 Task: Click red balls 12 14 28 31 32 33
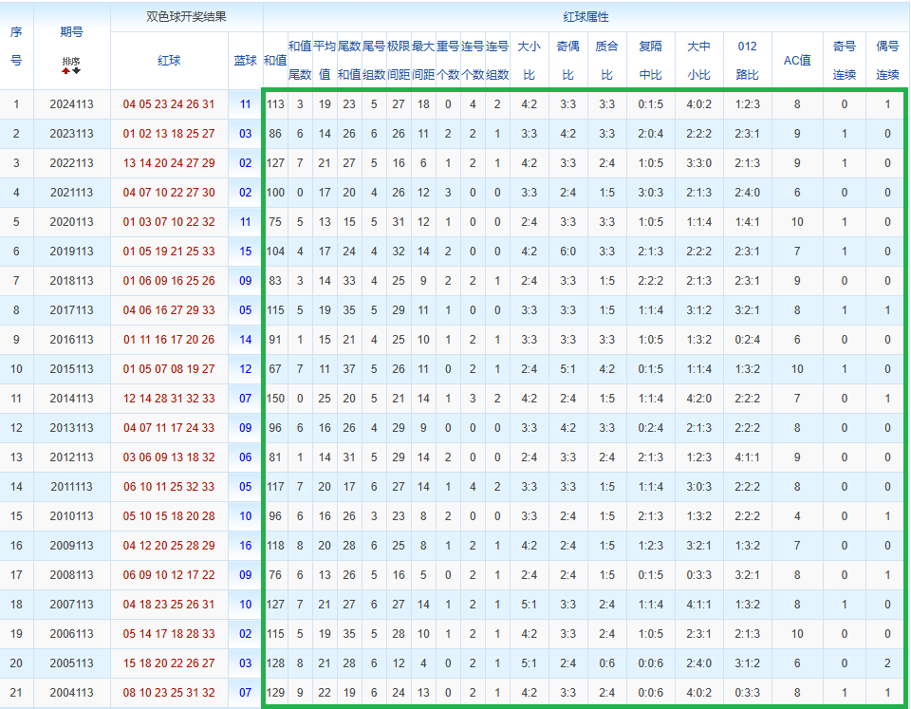pos(169,399)
